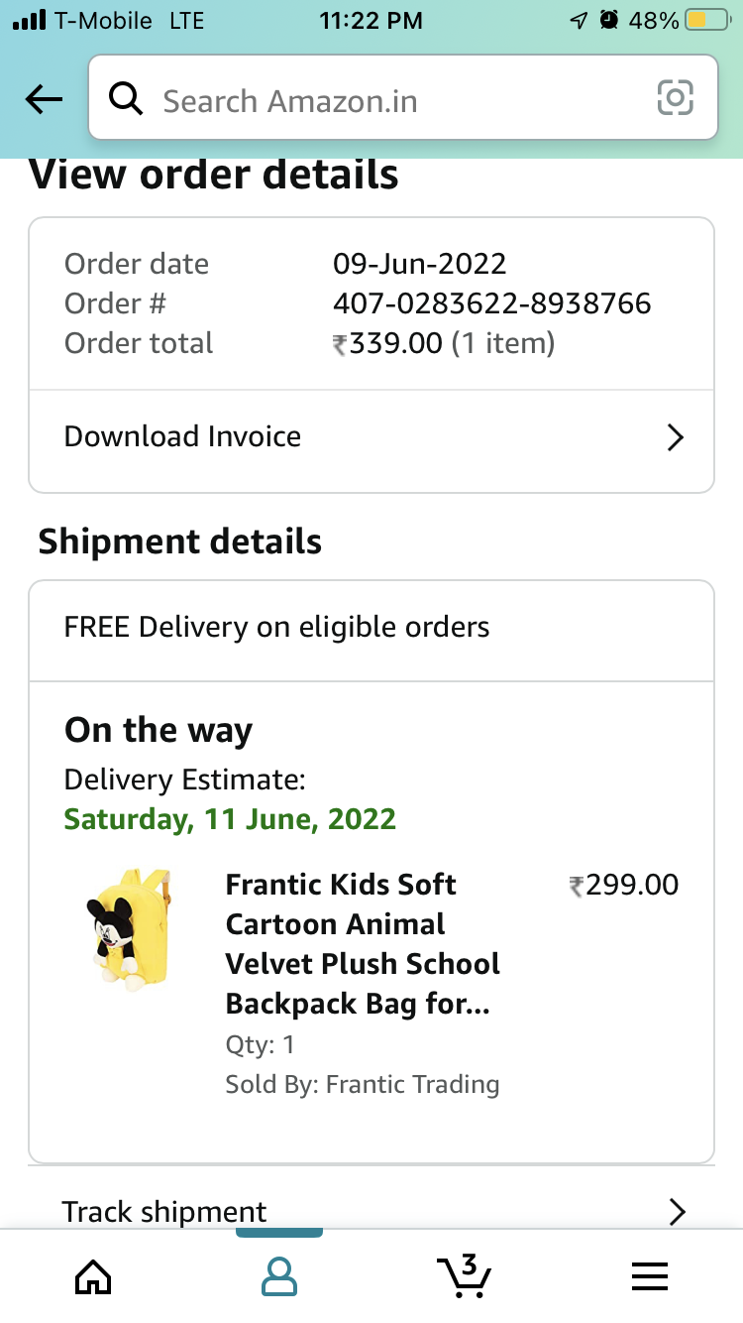Open Track shipment option
This screenshot has width=743, height=1323.
click(164, 1211)
